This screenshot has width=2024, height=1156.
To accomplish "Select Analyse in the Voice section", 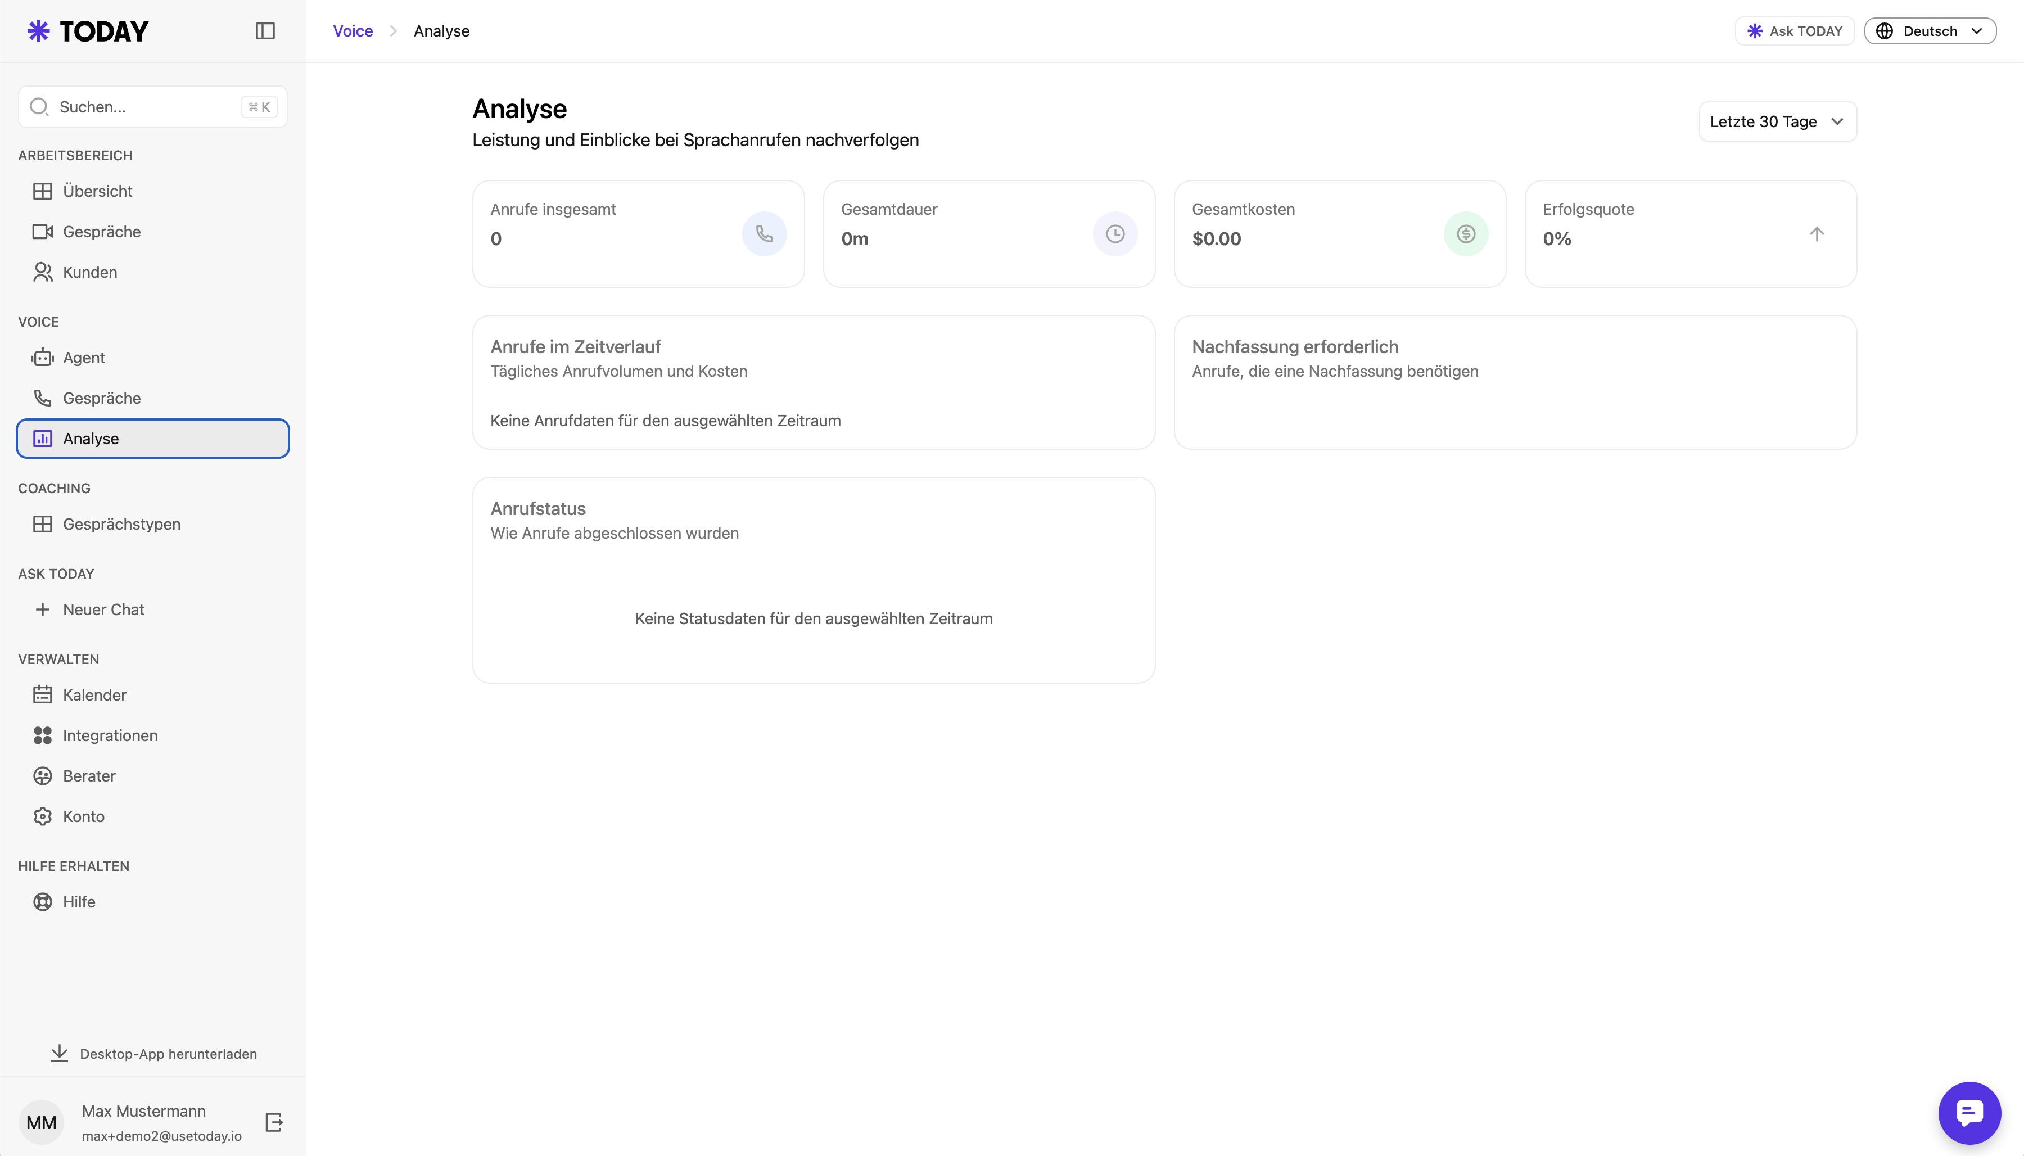I will (152, 439).
